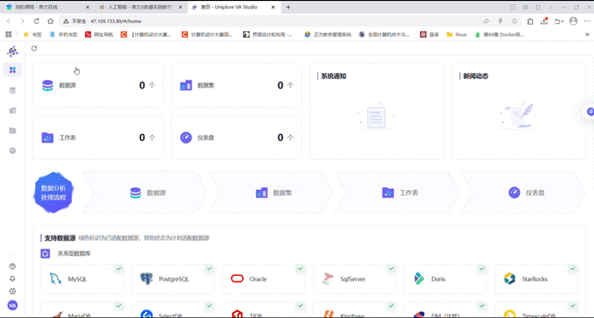Click the 支持数据源 section heading
This screenshot has height=318, width=594.
coord(59,238)
